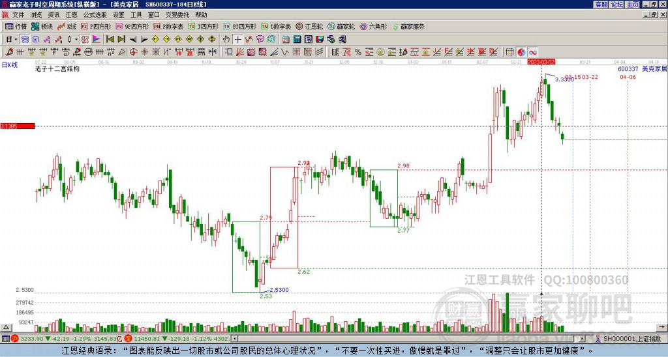
Task: Open the 9T四方形 tool
Action: coord(240,26)
